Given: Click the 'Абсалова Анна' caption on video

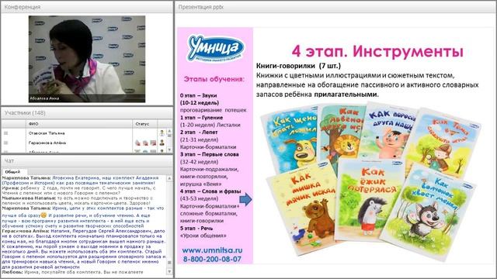Looking at the screenshot, I should (x=44, y=98).
